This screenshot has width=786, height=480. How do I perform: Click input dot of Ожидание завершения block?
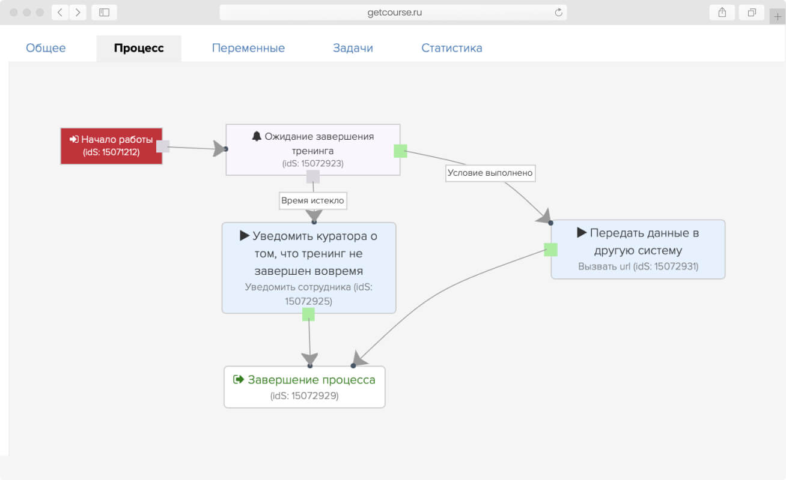pos(225,149)
